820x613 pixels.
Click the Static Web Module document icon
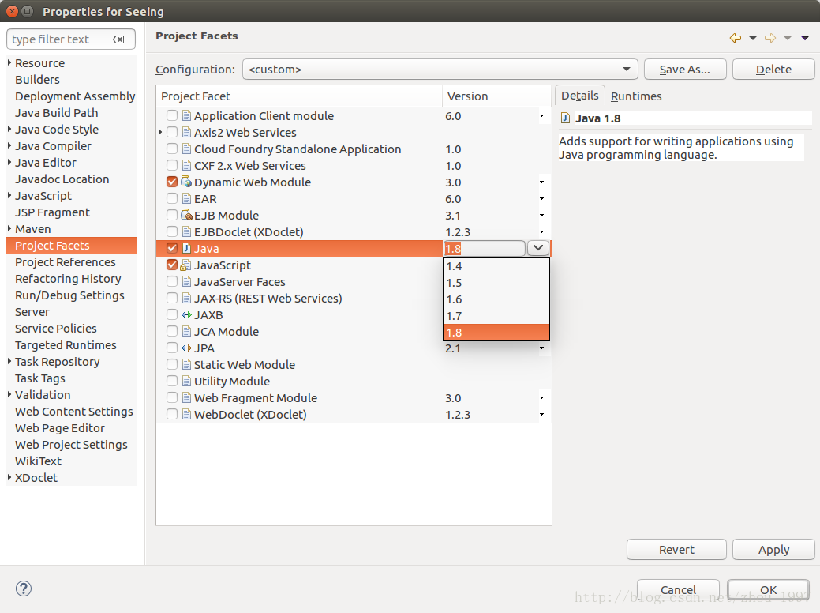186,364
